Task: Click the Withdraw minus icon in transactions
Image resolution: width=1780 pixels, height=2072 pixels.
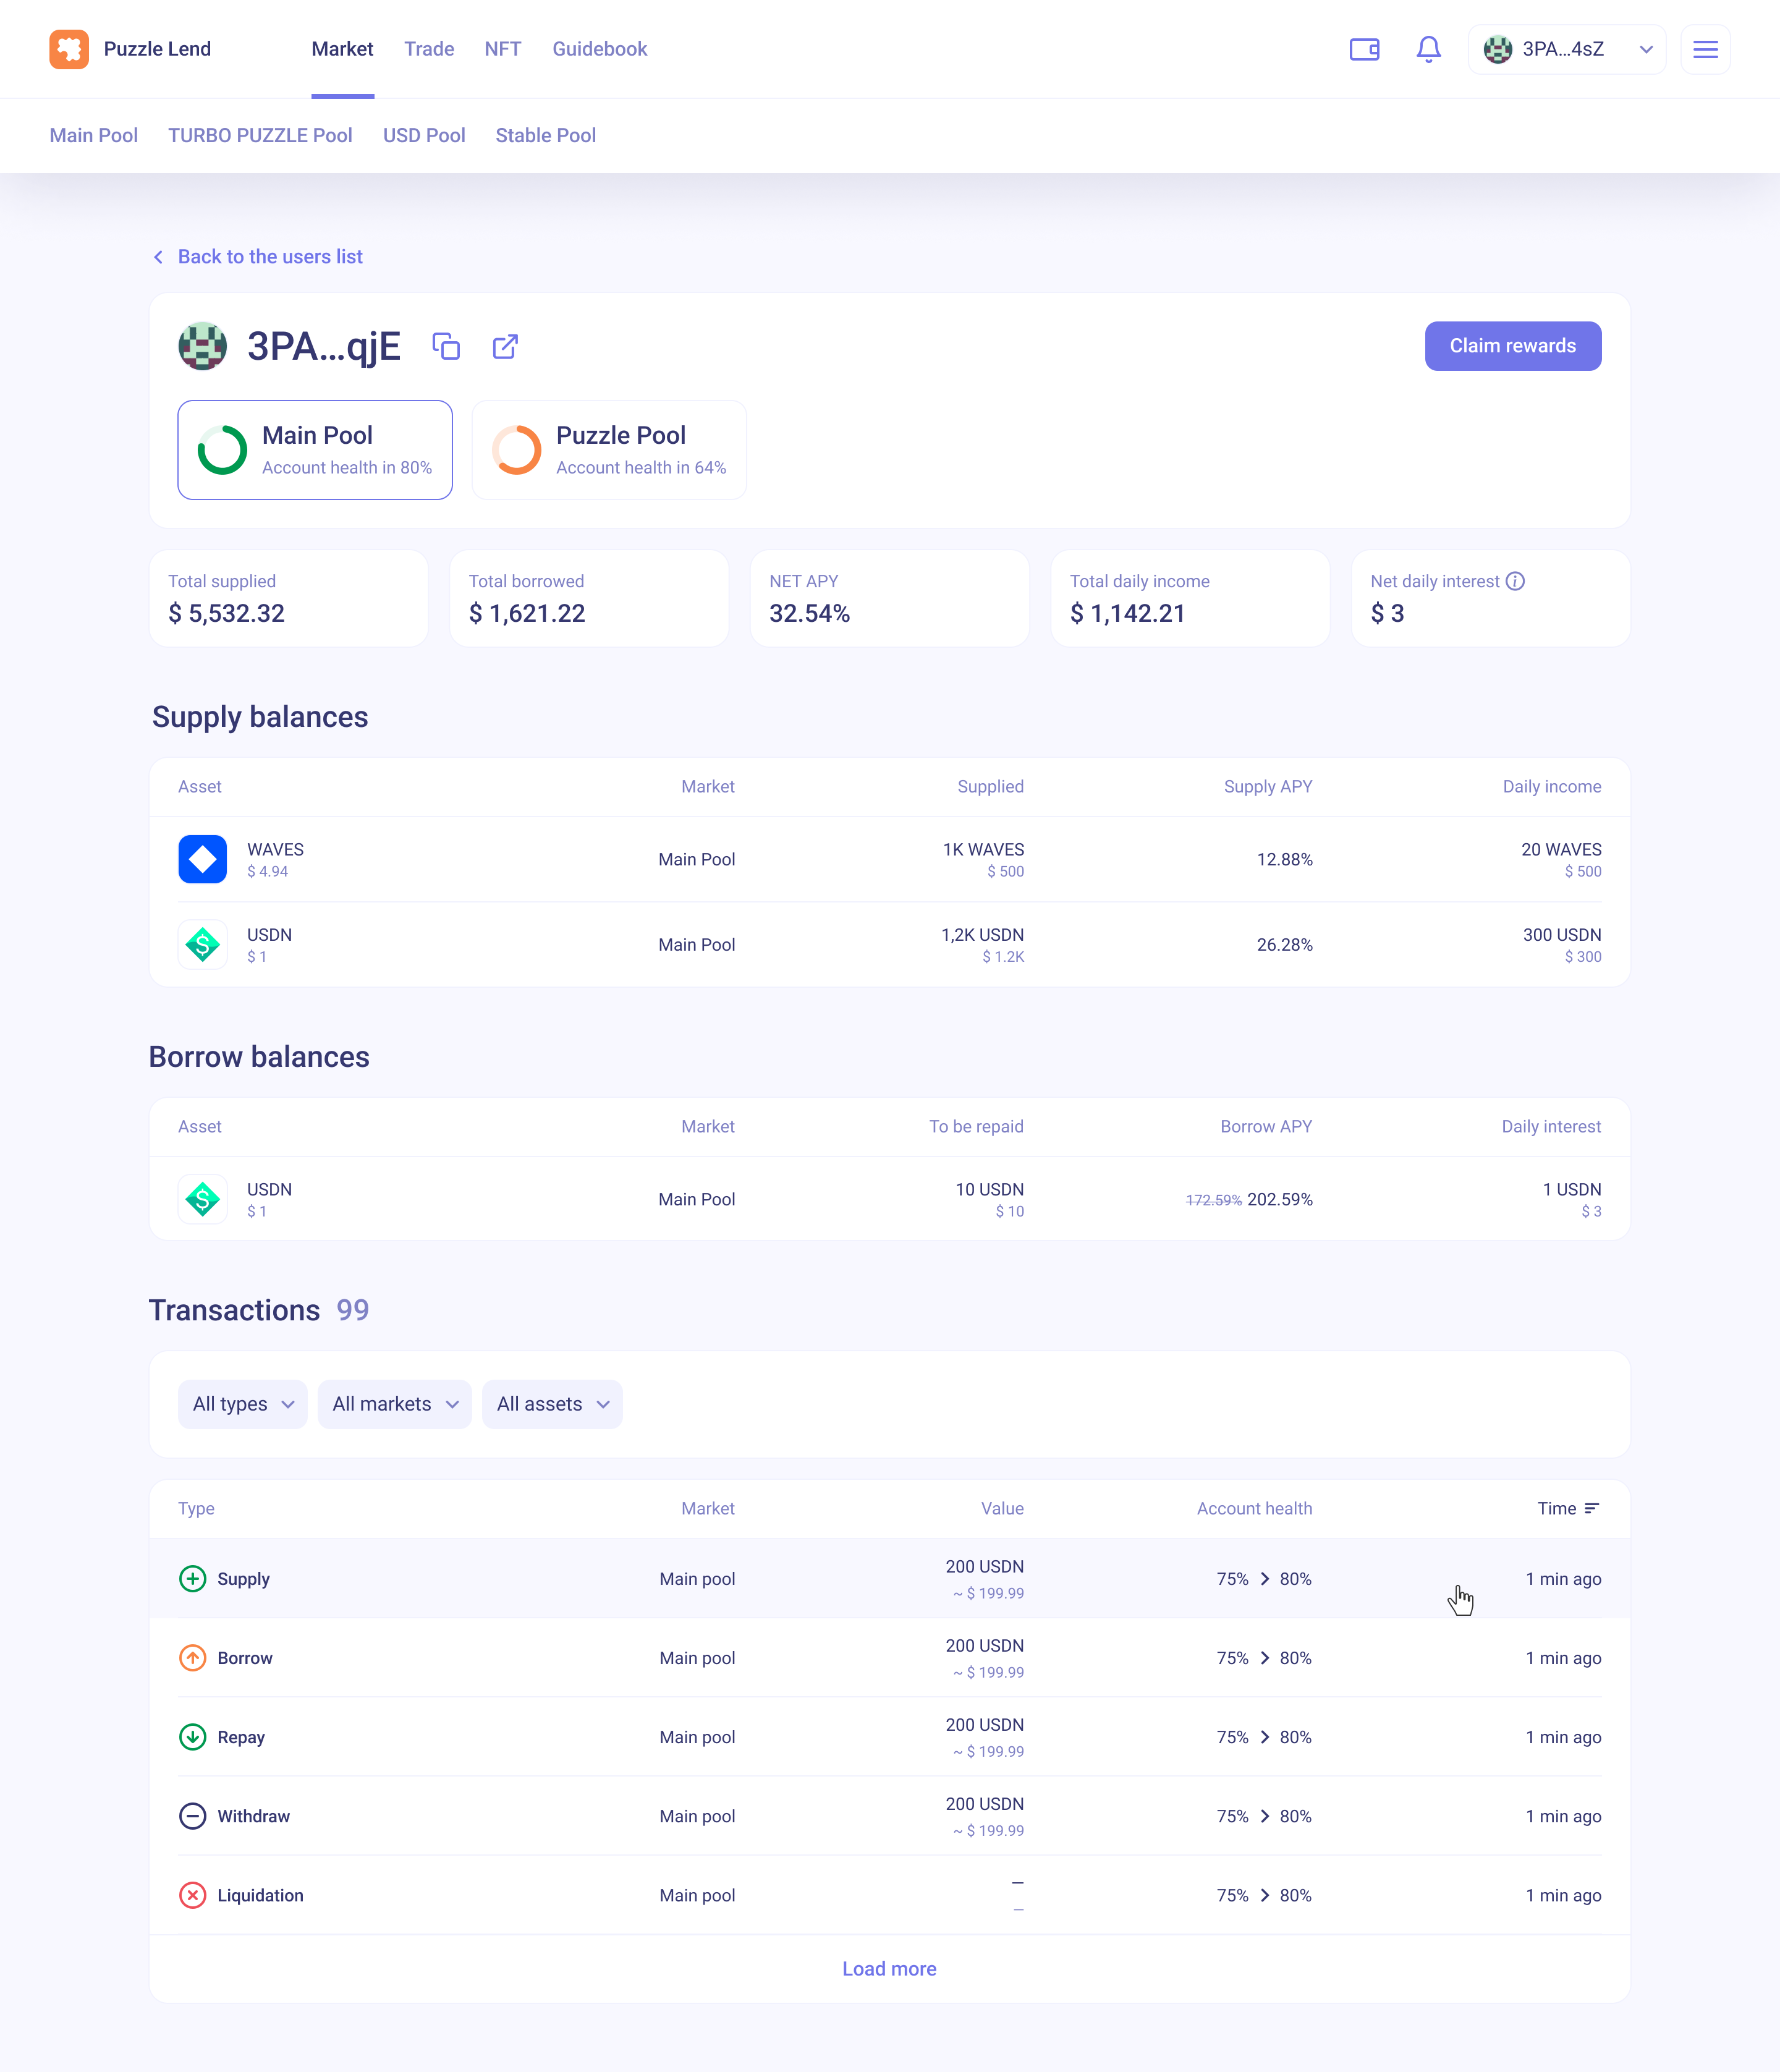Action: tap(192, 1815)
